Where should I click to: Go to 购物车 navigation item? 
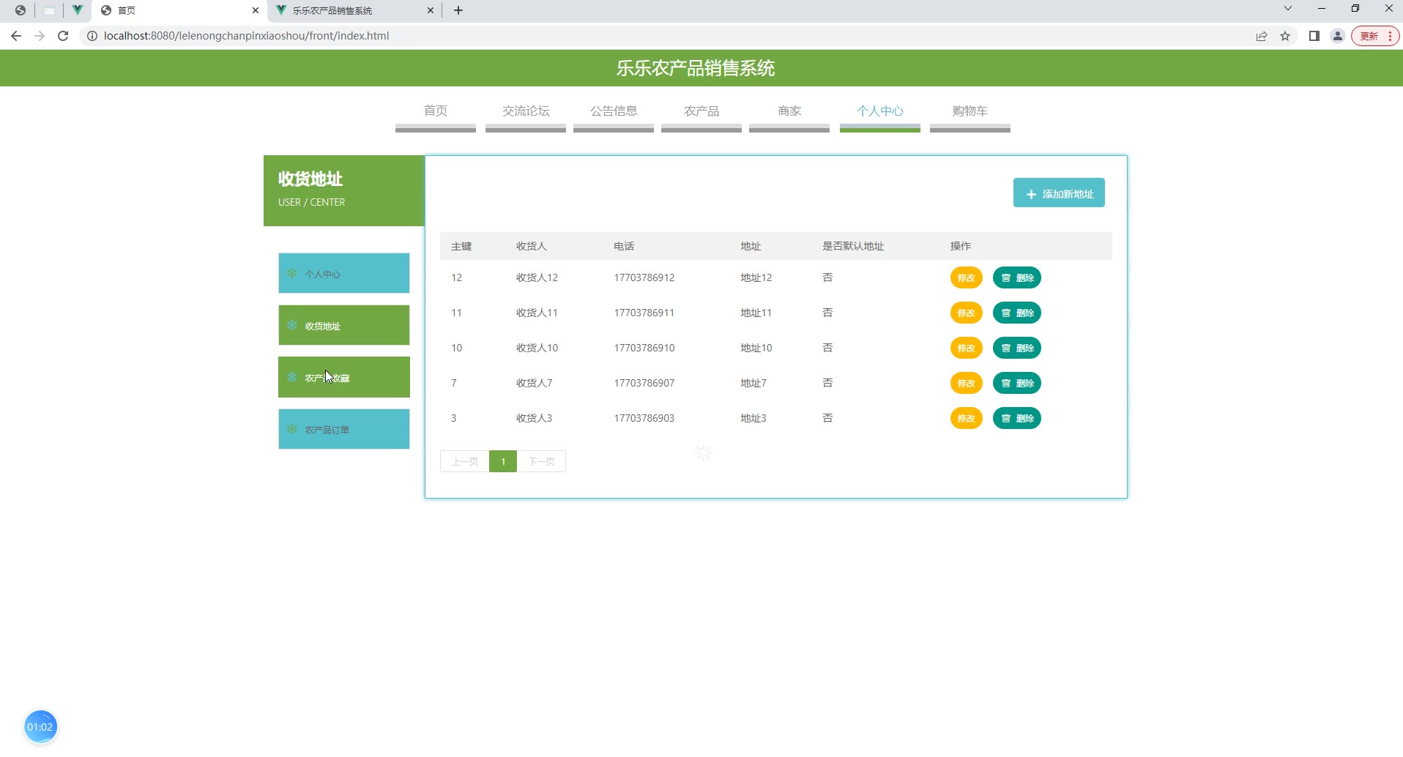click(970, 111)
